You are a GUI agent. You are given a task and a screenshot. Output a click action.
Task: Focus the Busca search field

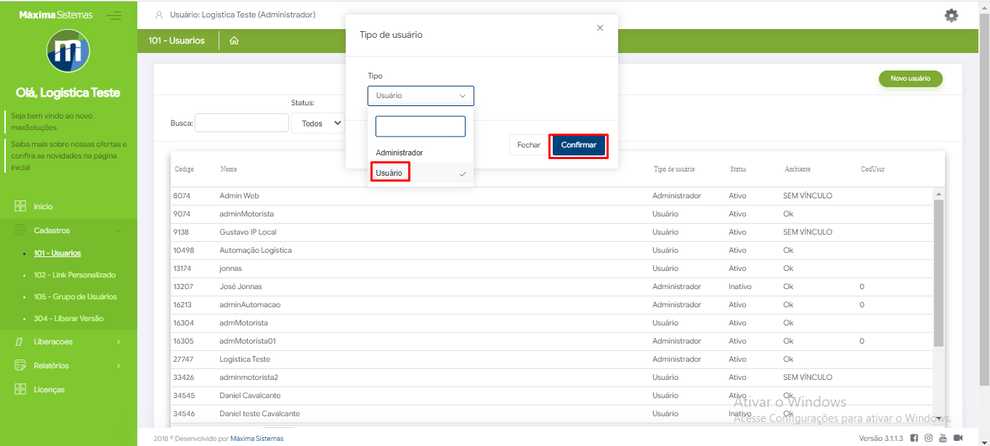(x=242, y=123)
